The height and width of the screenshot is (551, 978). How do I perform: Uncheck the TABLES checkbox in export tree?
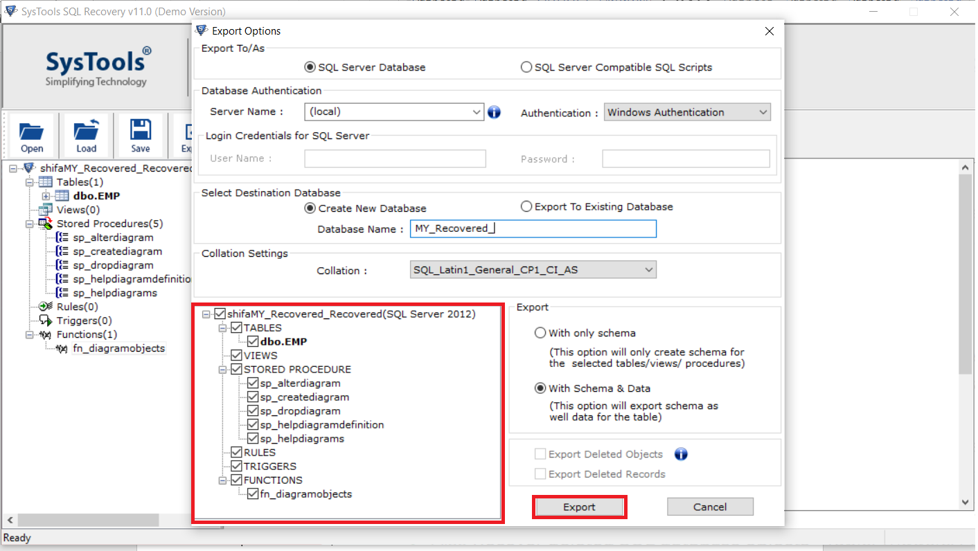[237, 328]
